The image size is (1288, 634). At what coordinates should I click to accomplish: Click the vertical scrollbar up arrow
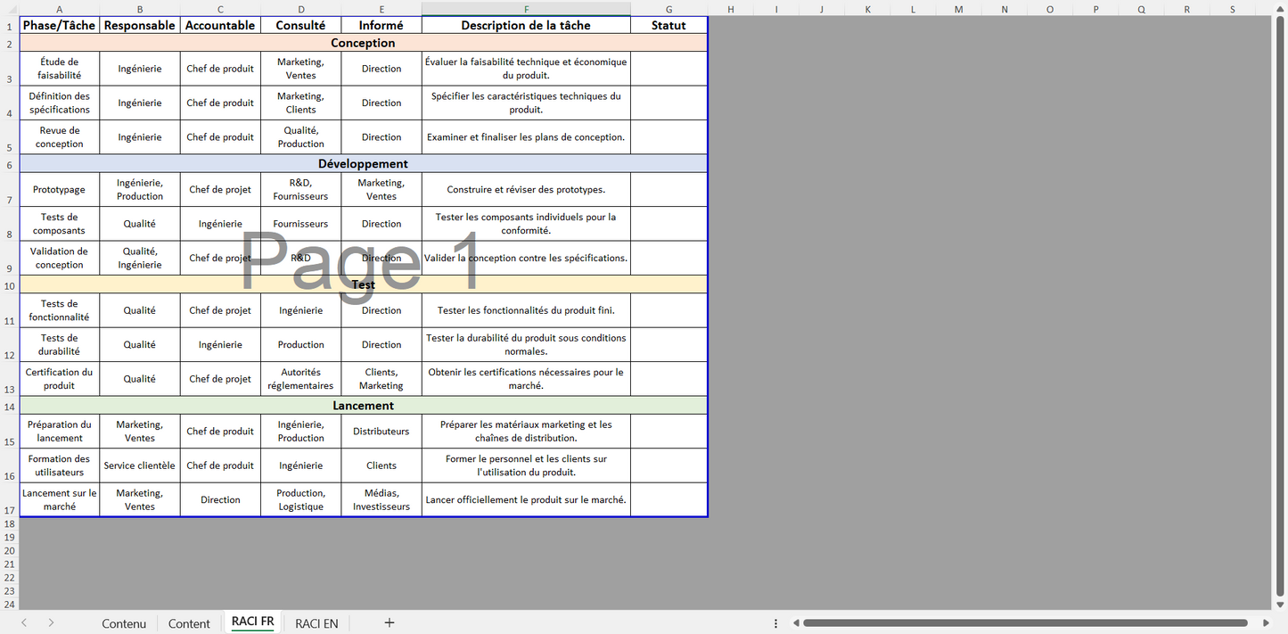click(x=1280, y=22)
